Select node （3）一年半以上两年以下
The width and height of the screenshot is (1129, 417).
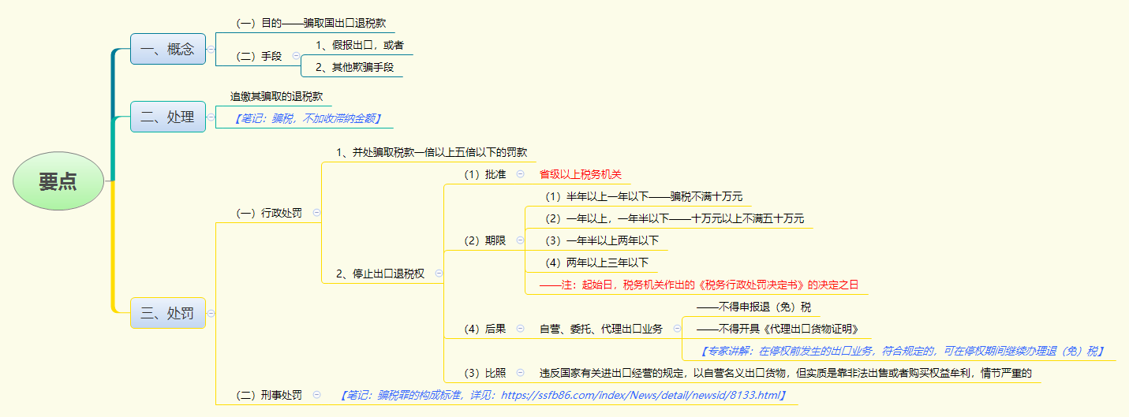pos(601,240)
